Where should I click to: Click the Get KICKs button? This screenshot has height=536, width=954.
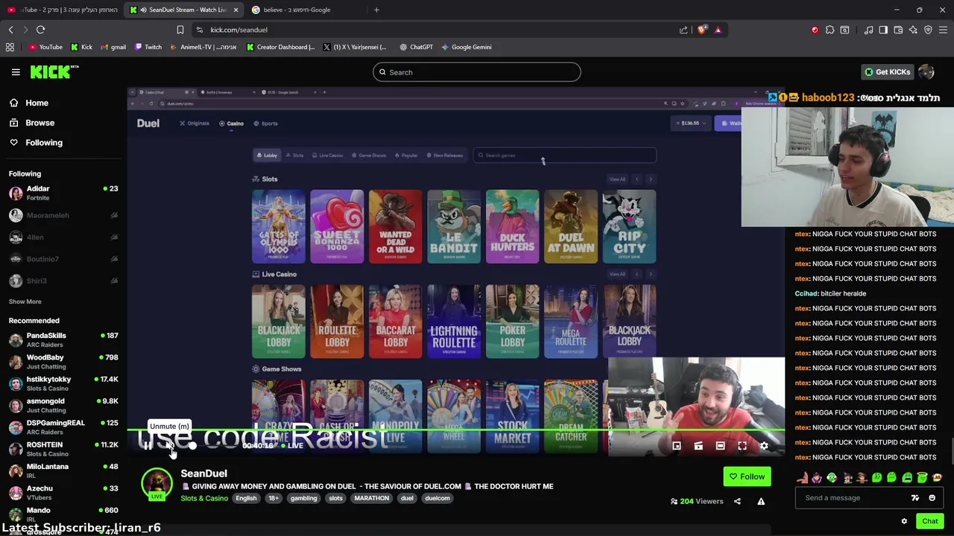pyautogui.click(x=887, y=72)
